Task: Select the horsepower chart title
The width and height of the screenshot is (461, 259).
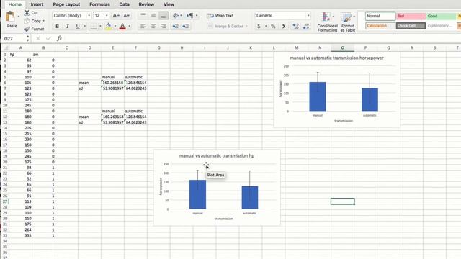Action: (336, 58)
